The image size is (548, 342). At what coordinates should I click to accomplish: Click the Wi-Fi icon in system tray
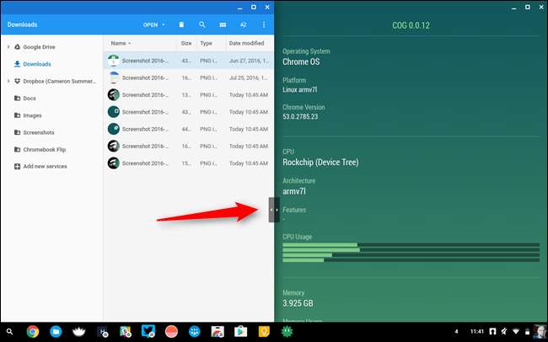click(516, 332)
